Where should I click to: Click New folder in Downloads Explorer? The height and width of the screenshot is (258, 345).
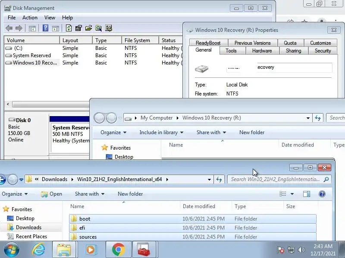pyautogui.click(x=130, y=194)
